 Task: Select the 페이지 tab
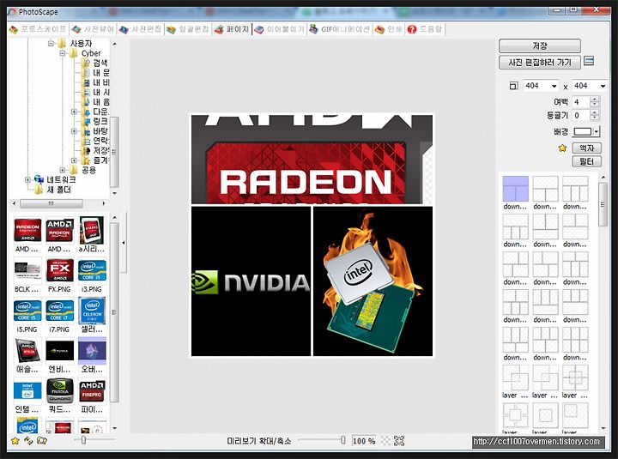click(232, 29)
